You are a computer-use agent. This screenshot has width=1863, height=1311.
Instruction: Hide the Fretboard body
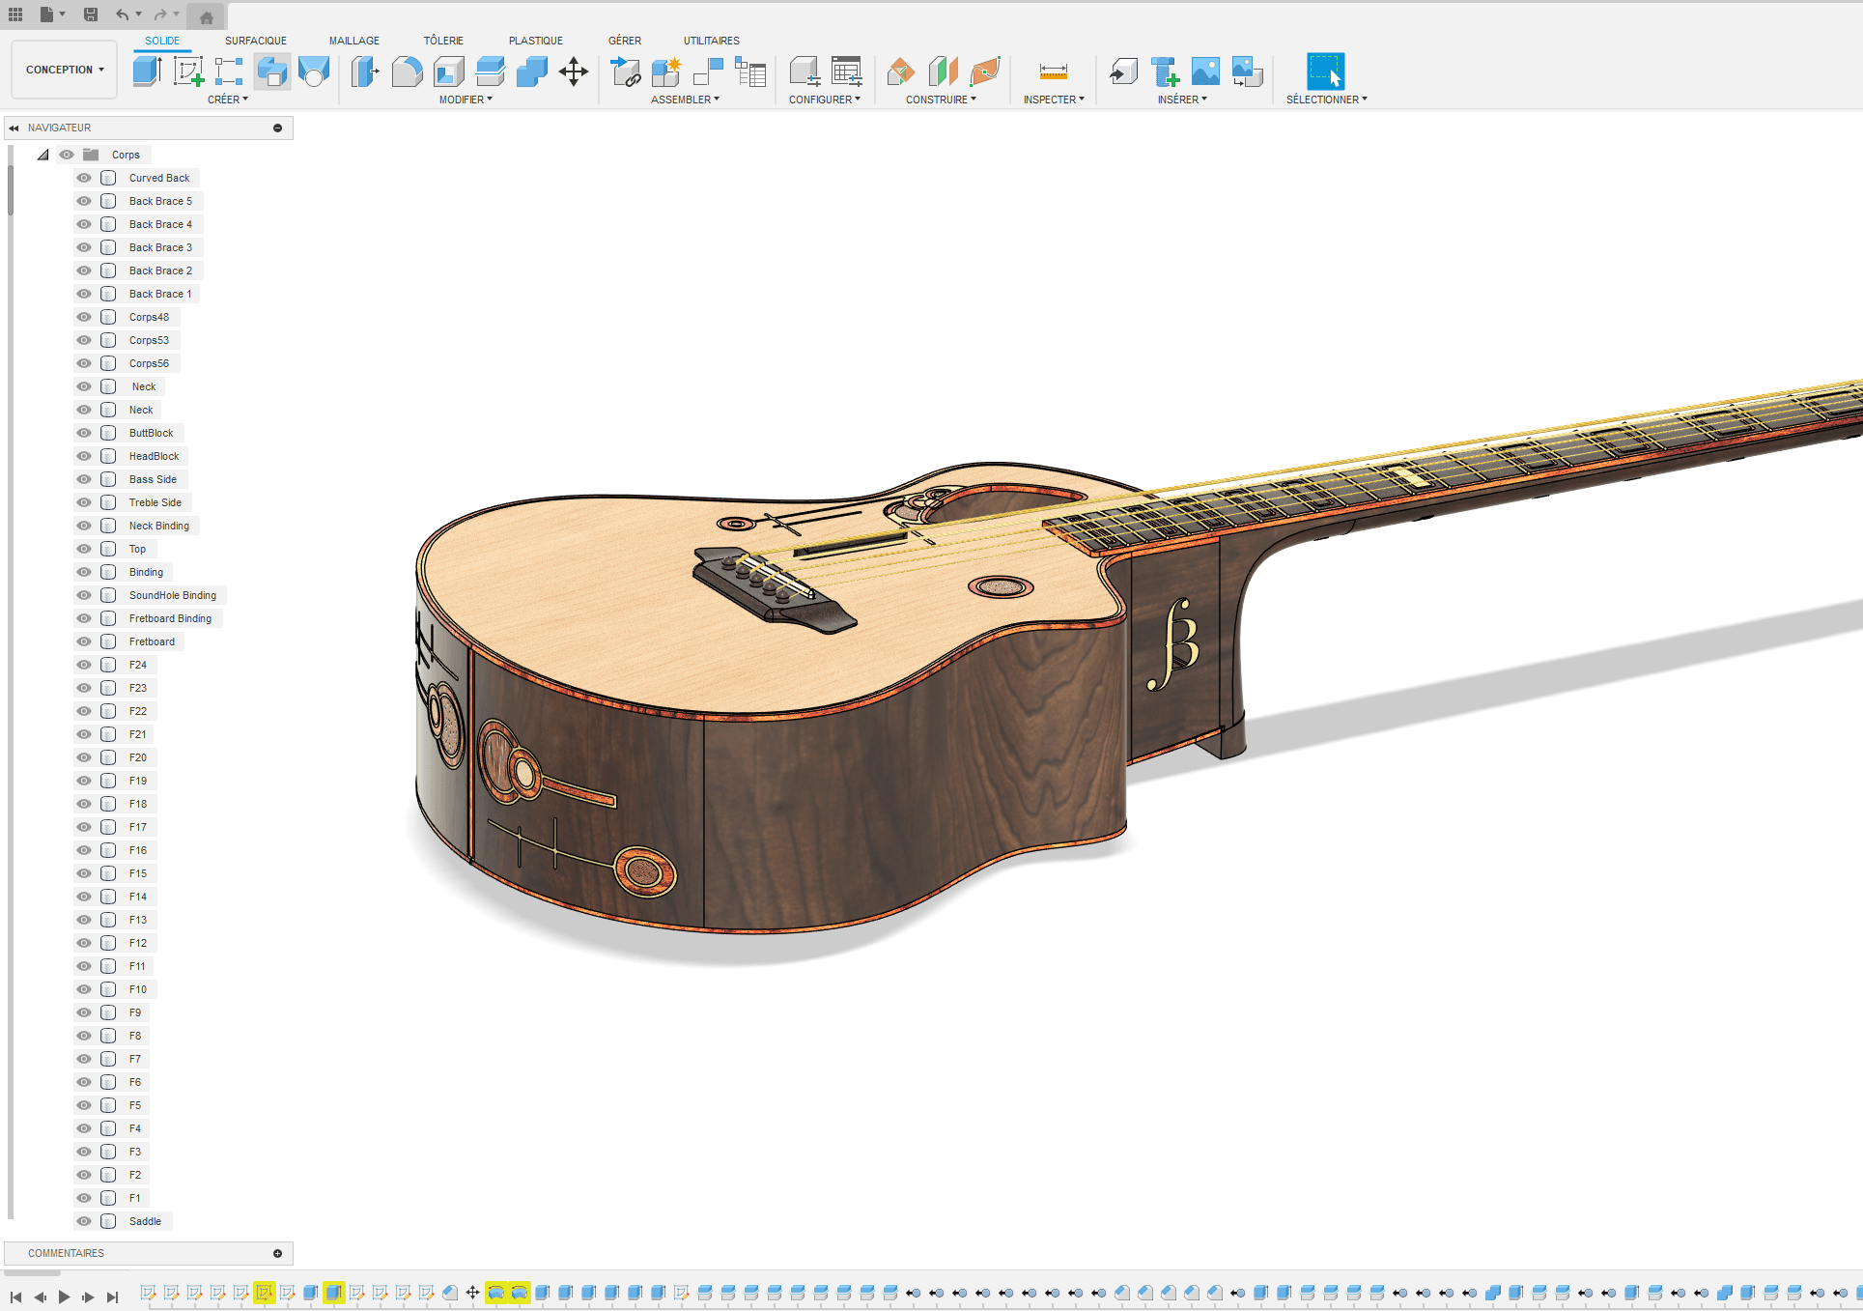84,641
